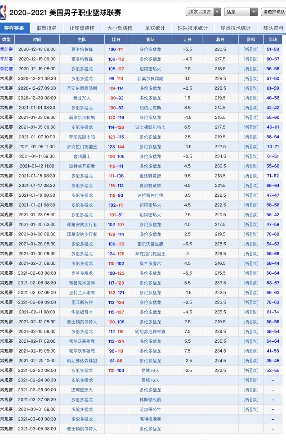The width and height of the screenshot is (286, 444).
Task: Open half-time score 51-58
Action: click(x=273, y=49)
